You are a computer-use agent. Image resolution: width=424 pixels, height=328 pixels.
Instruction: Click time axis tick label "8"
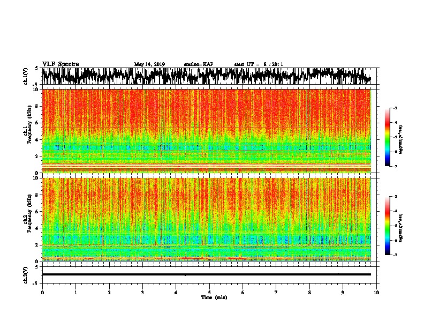click(x=309, y=293)
